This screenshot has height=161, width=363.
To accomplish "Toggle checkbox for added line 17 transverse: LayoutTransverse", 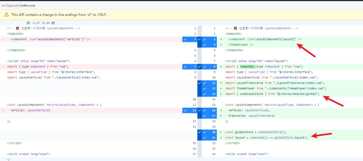I will pyautogui.click(x=204, y=116).
